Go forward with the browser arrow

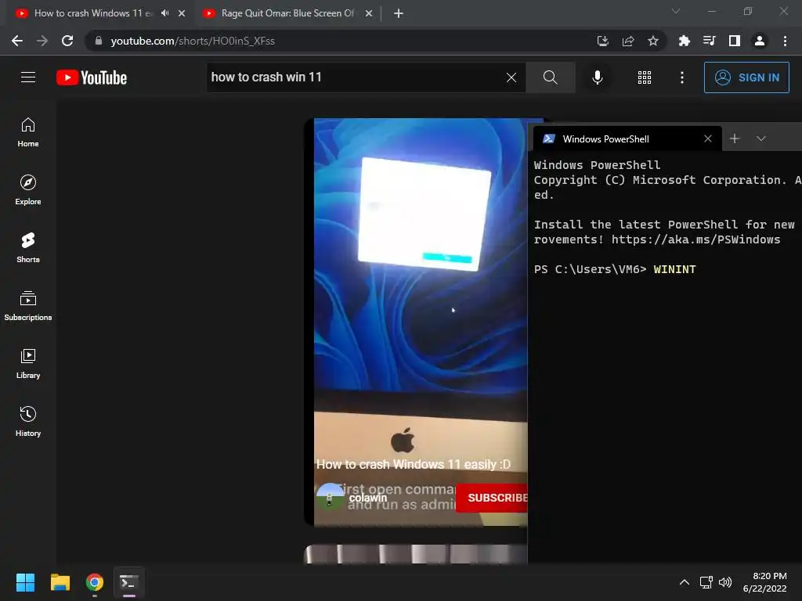pos(42,41)
